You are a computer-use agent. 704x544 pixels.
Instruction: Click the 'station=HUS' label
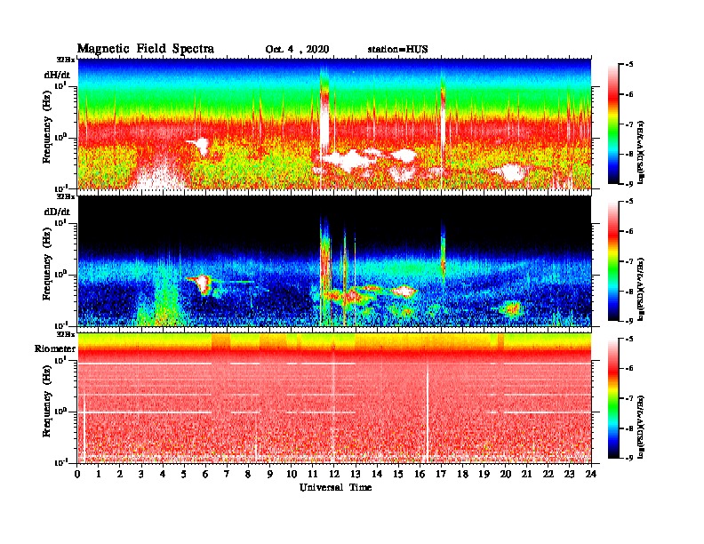click(397, 49)
